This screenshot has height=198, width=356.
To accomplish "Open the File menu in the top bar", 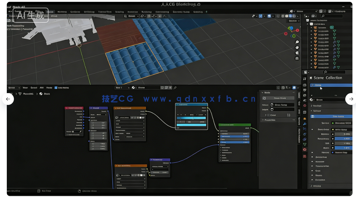I will tap(38, 11).
